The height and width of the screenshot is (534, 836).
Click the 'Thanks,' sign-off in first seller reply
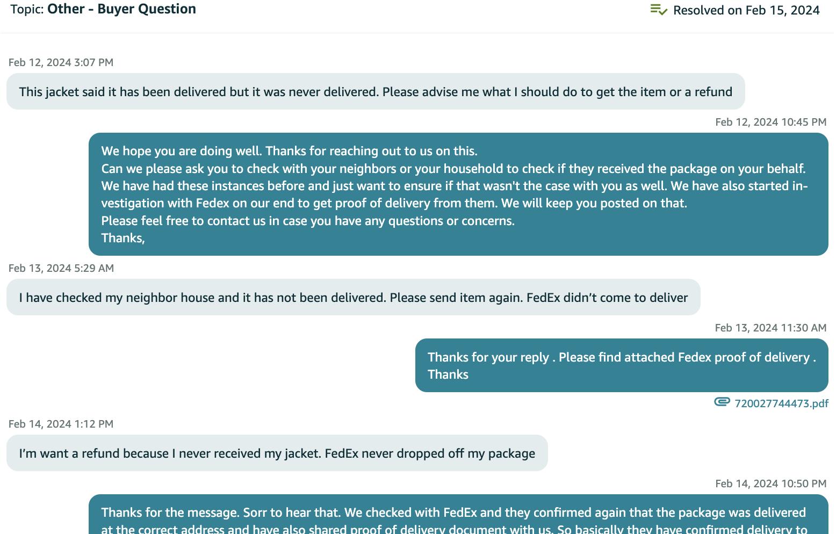(123, 238)
